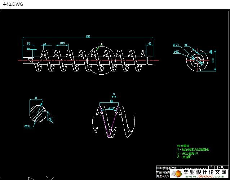
Task: Click the large detail circle on the screw shaft
Action: (x=101, y=60)
